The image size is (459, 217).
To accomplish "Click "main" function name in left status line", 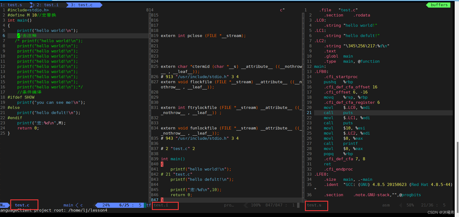I will [x=68, y=205].
